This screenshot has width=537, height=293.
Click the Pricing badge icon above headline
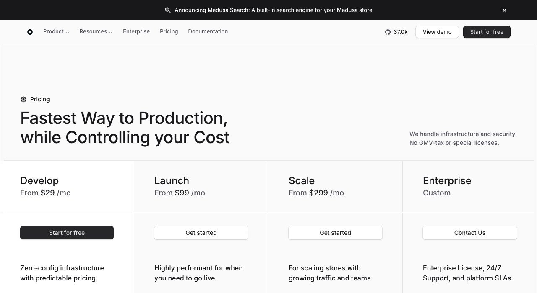pos(23,99)
